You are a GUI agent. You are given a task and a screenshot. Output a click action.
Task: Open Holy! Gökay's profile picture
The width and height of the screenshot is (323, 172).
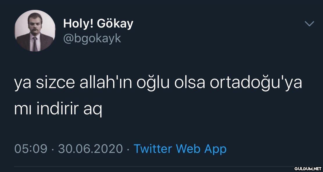point(35,31)
